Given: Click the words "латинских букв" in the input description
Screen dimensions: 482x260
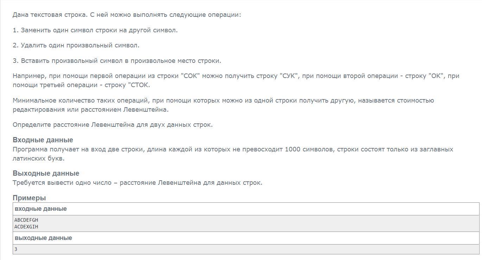Looking at the screenshot, I should coord(38,158).
